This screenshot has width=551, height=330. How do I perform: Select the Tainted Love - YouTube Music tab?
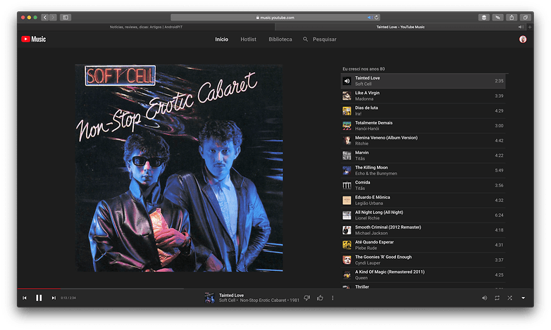(401, 27)
